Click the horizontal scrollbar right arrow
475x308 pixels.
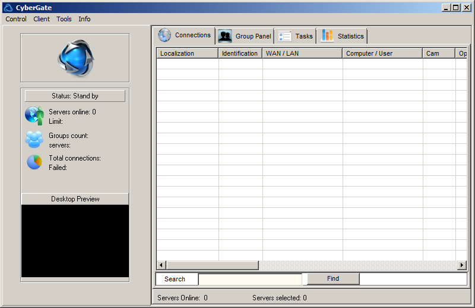(x=462, y=265)
